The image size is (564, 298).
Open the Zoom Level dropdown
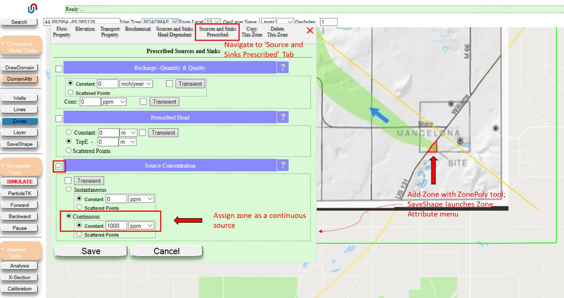213,22
